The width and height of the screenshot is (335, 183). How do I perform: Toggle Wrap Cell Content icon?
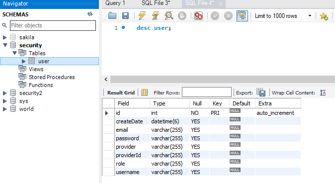[x=323, y=93]
